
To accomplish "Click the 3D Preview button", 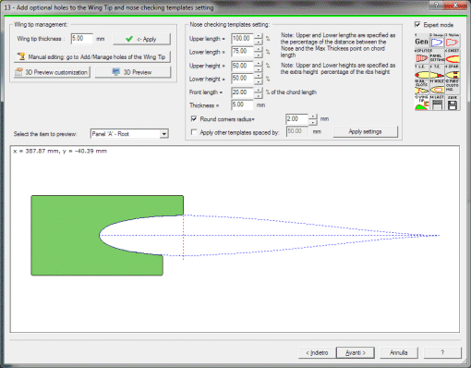I will point(133,72).
